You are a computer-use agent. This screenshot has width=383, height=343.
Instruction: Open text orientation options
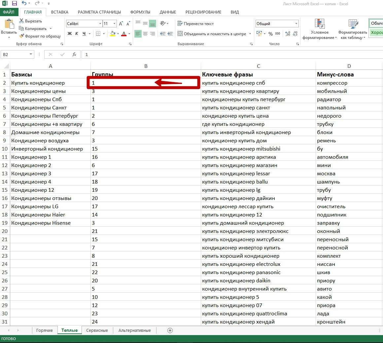(164, 23)
